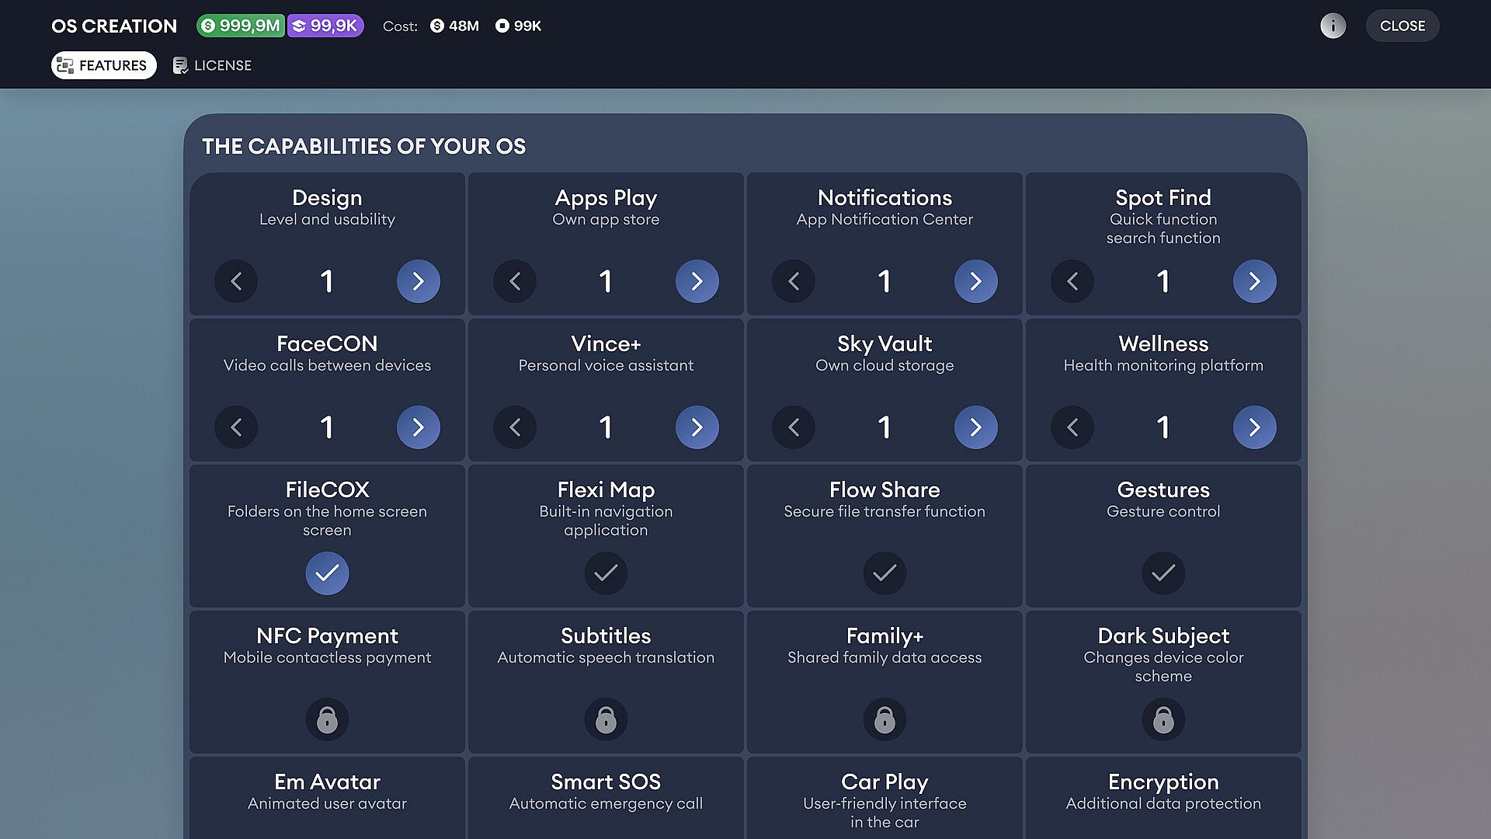Click the Dark Subject lock icon
The height and width of the screenshot is (839, 1491).
[1163, 719]
